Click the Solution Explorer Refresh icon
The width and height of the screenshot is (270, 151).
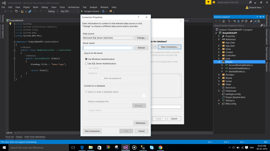(238, 21)
